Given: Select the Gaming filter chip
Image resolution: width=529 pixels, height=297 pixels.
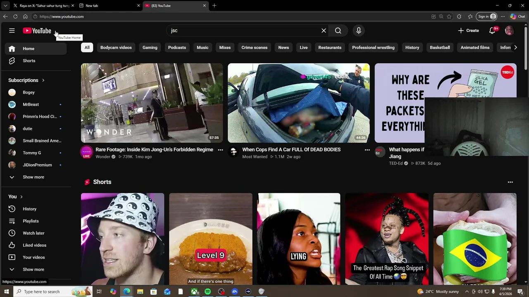Looking at the screenshot, I should pyautogui.click(x=150, y=47).
